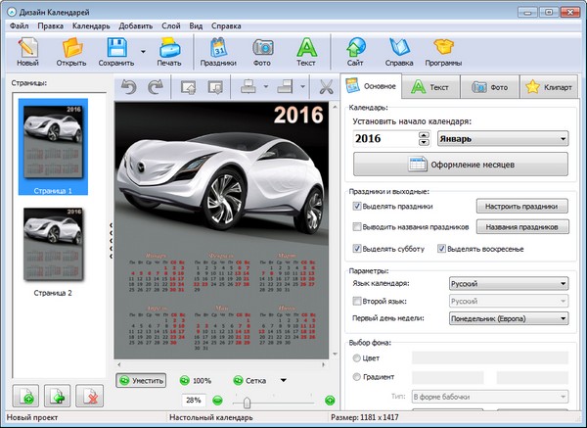Click the vertical align icon in the editor toolbar
The width and height of the screenshot is (587, 428).
pyautogui.click(x=286, y=87)
